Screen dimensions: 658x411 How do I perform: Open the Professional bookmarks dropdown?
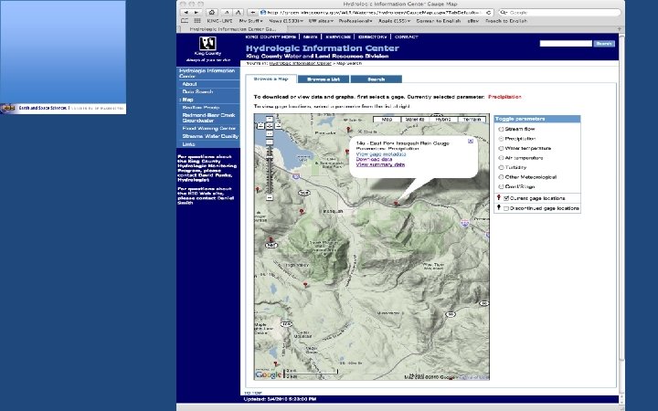tap(356, 20)
